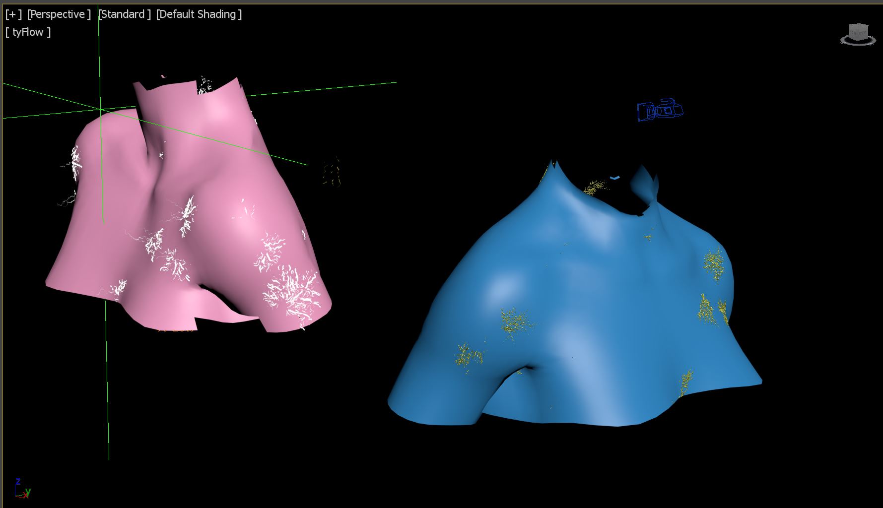Image resolution: width=883 pixels, height=508 pixels.
Task: Click the ViewCube compass ring base
Action: [858, 42]
